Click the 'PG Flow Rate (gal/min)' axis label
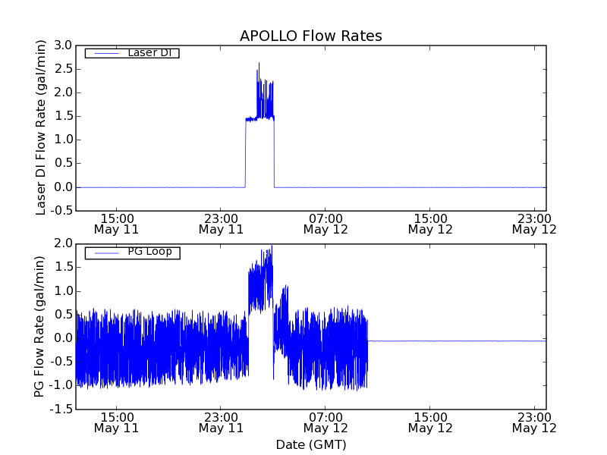Viewport: 607px width, 455px height. pyautogui.click(x=39, y=327)
